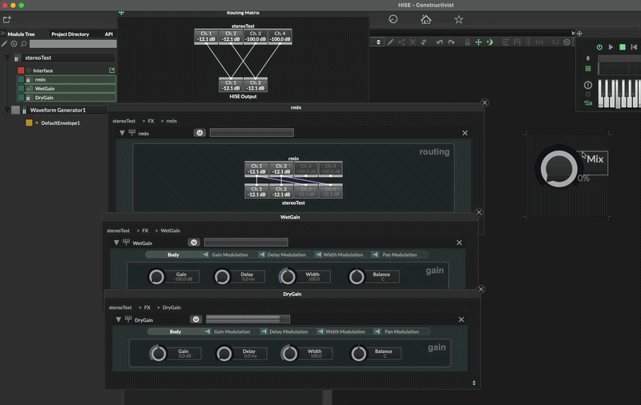Click the magnifier search icon in module tree
Image resolution: width=641 pixels, height=405 pixels.
click(x=23, y=43)
